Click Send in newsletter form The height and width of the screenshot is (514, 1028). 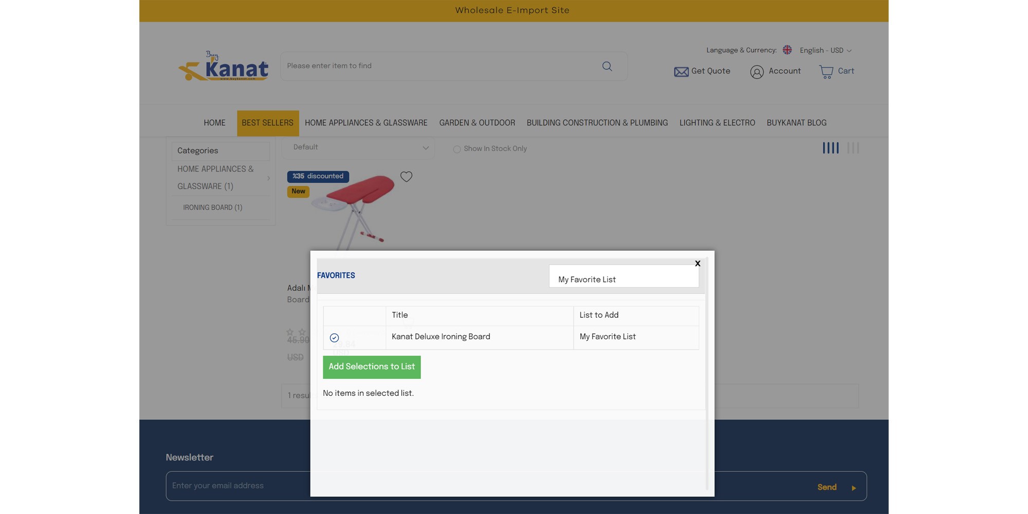pyautogui.click(x=827, y=487)
